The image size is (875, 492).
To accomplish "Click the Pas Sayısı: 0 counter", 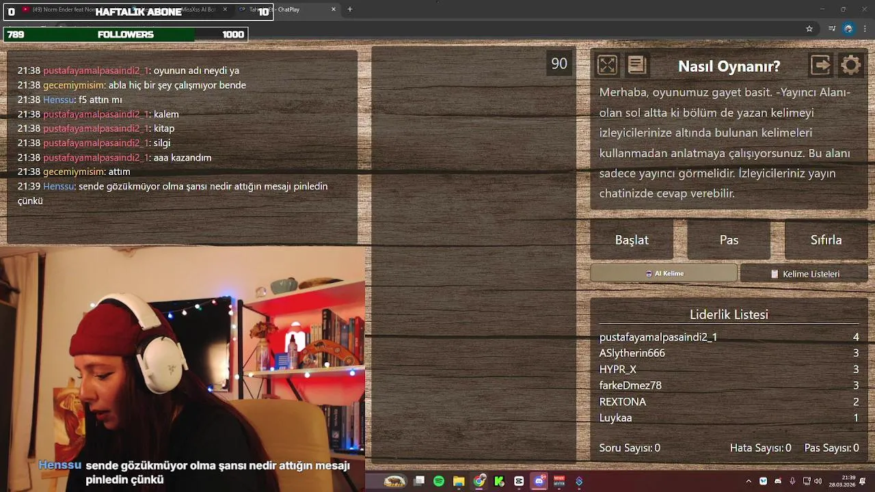I will pyautogui.click(x=831, y=448).
